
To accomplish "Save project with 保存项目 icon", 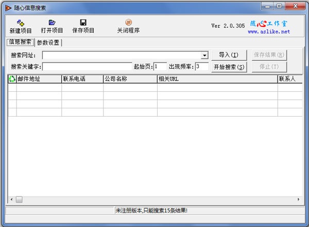I will (x=83, y=23).
